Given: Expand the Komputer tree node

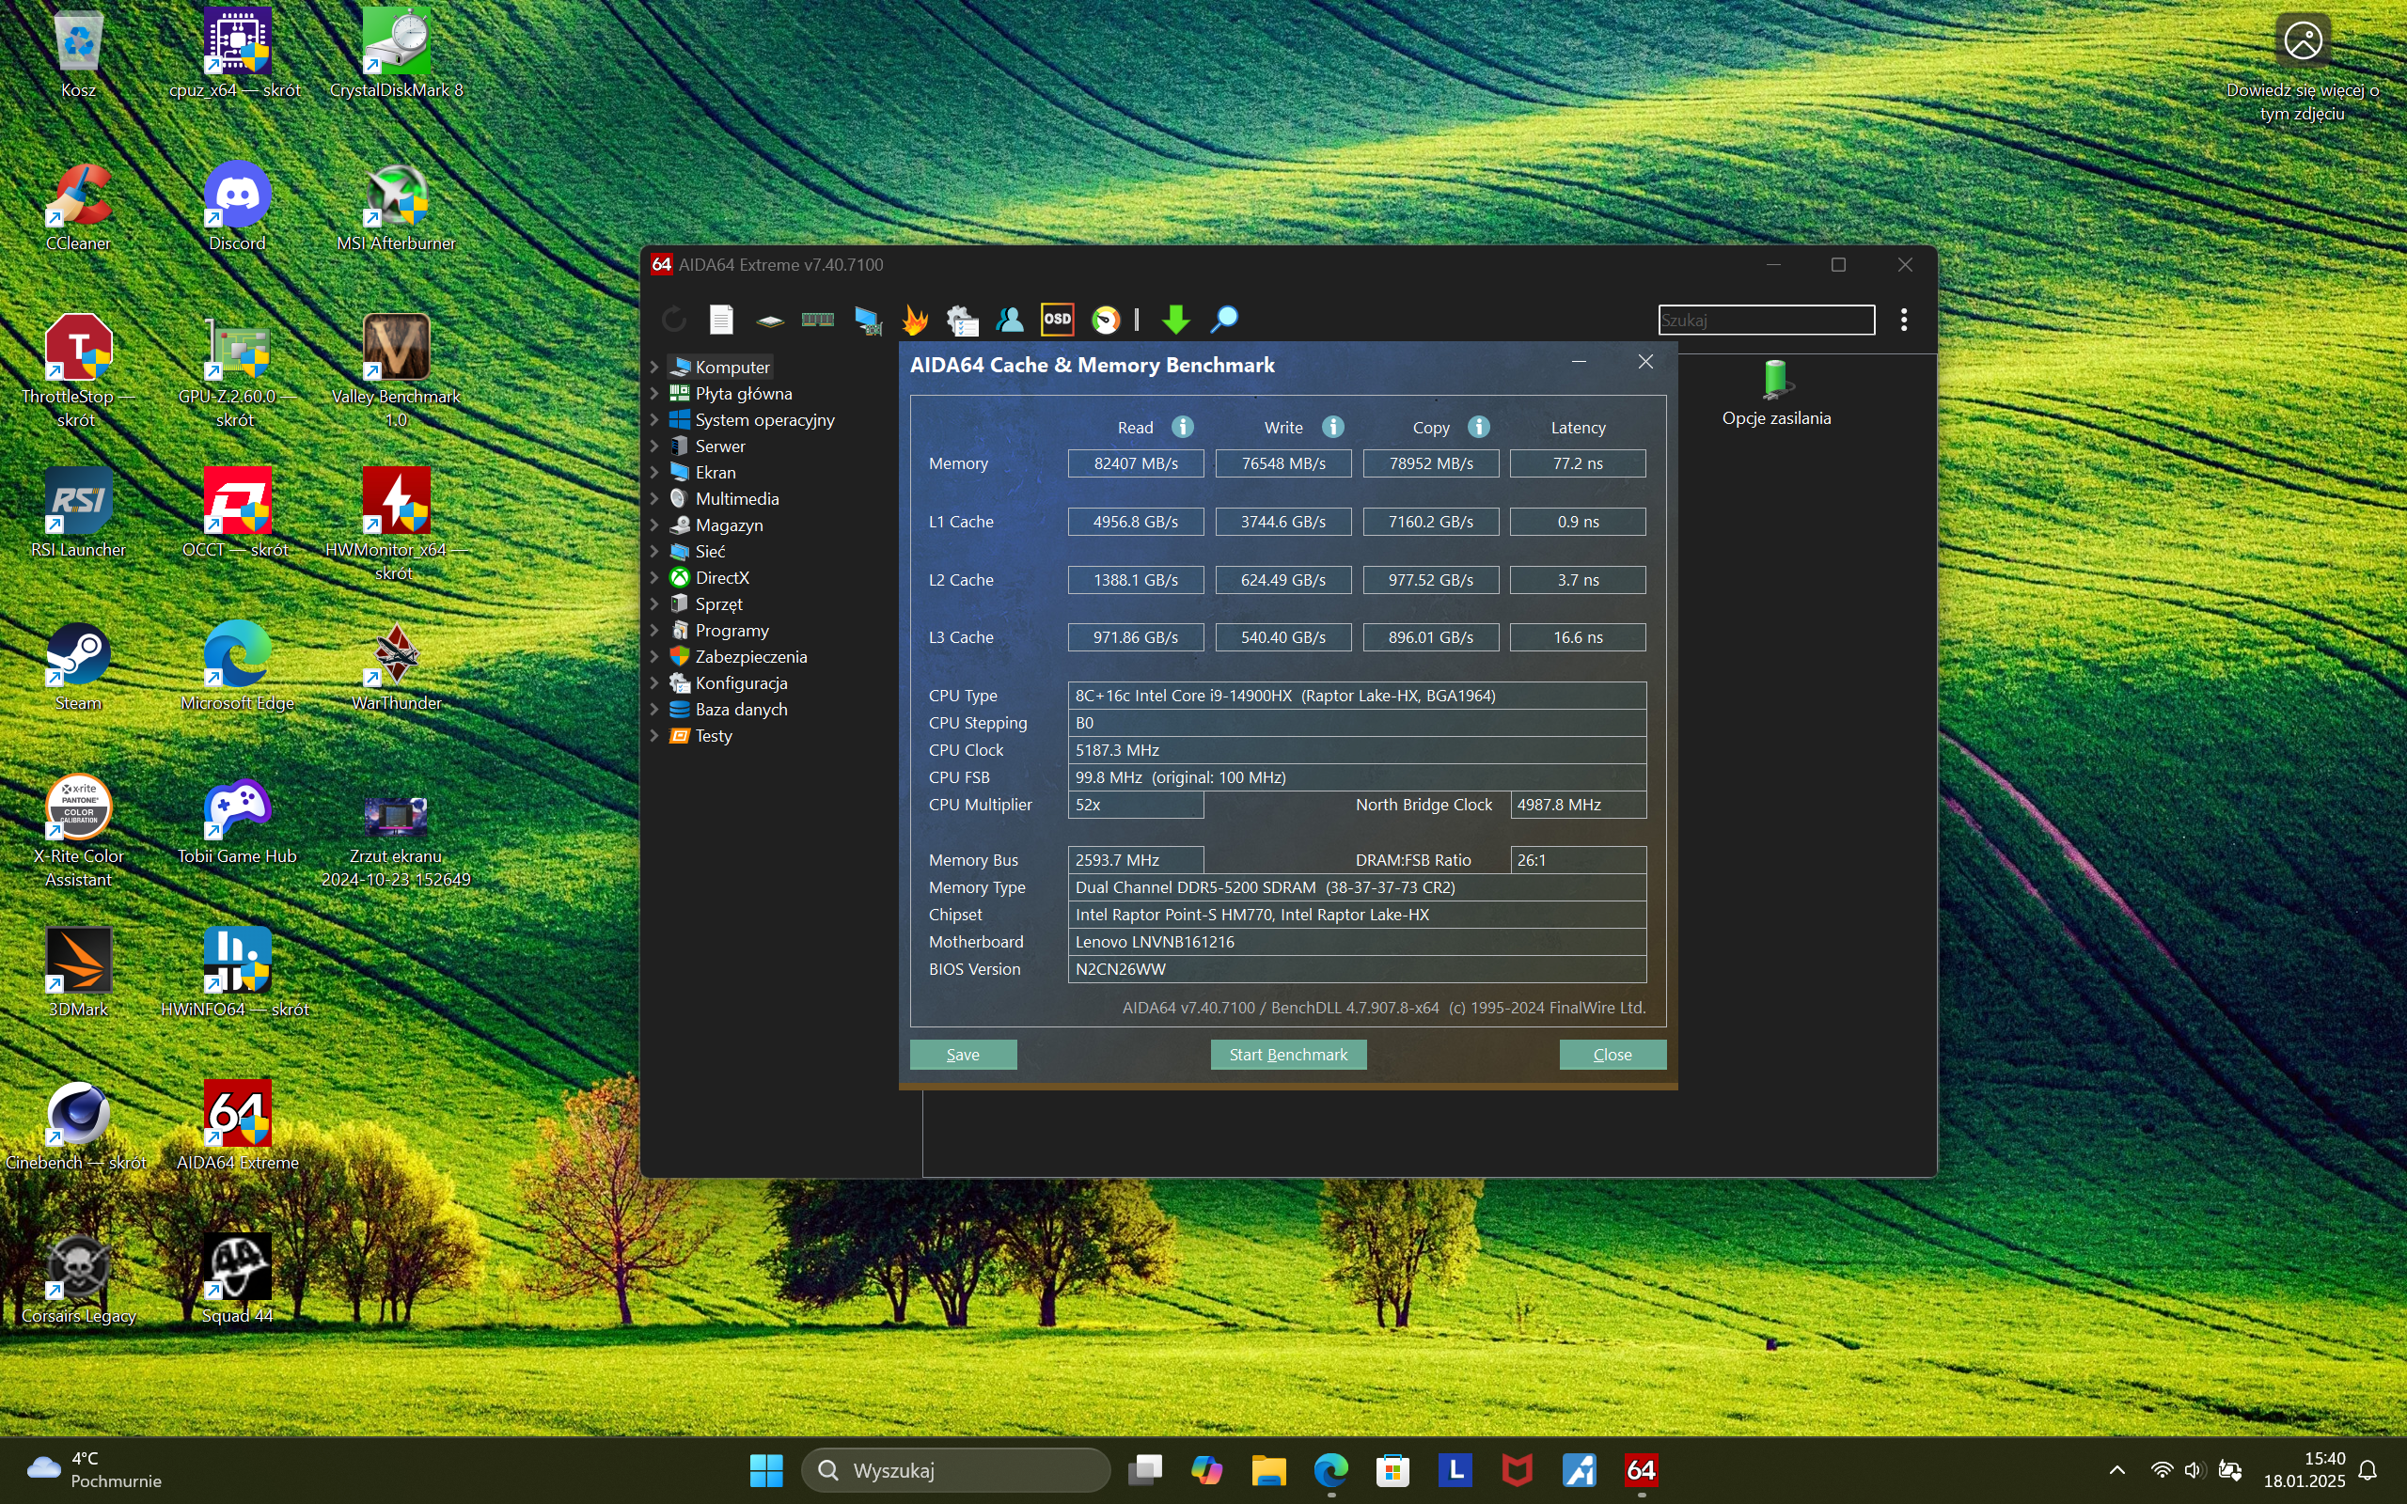Looking at the screenshot, I should pyautogui.click(x=654, y=367).
